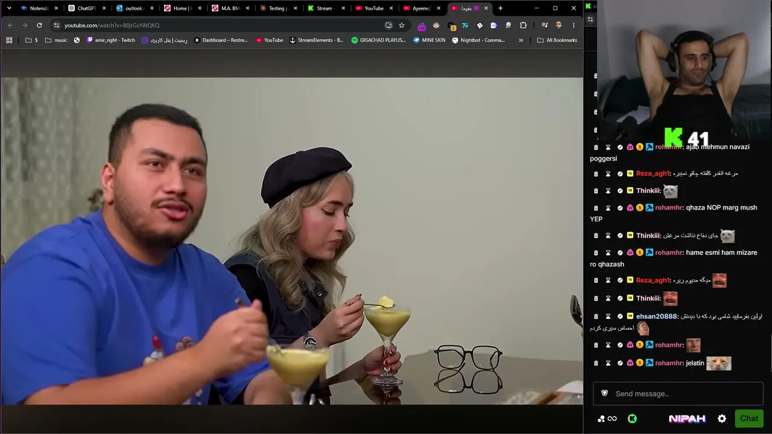Click the NIPAH button in chat footer

687,418
